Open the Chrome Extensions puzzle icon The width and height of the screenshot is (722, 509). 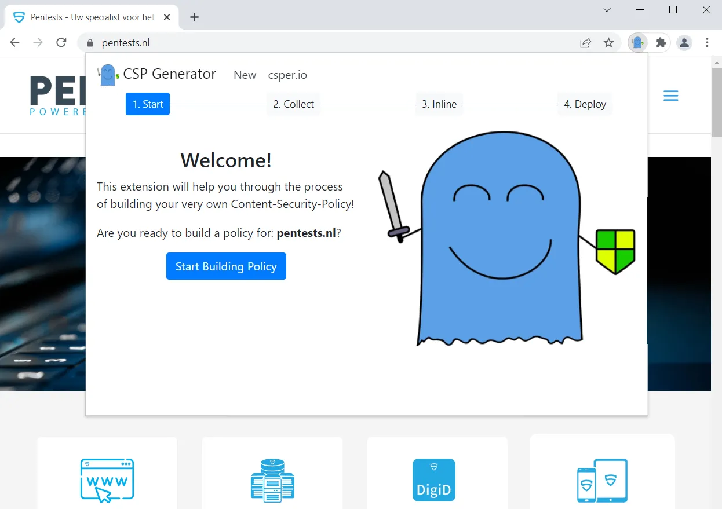(x=661, y=43)
